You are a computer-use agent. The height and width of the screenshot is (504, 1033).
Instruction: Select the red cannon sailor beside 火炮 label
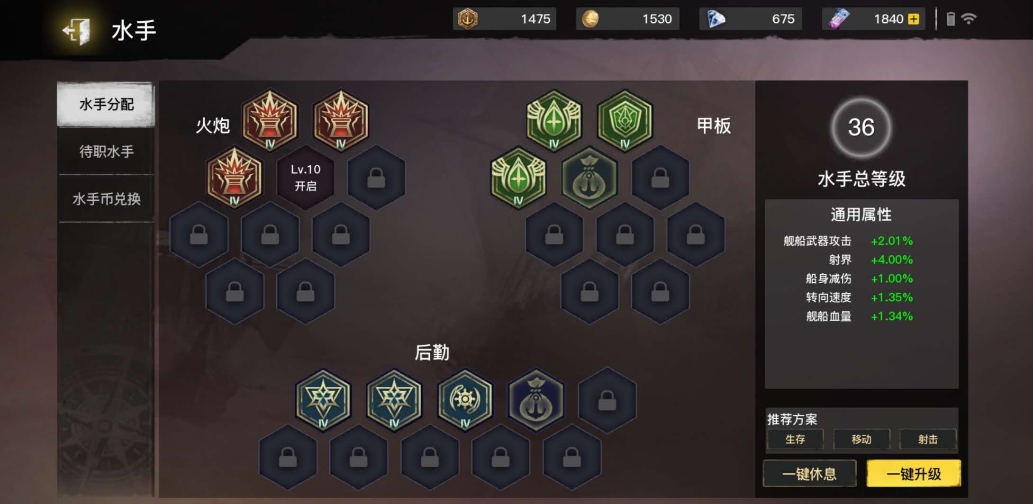pos(270,121)
